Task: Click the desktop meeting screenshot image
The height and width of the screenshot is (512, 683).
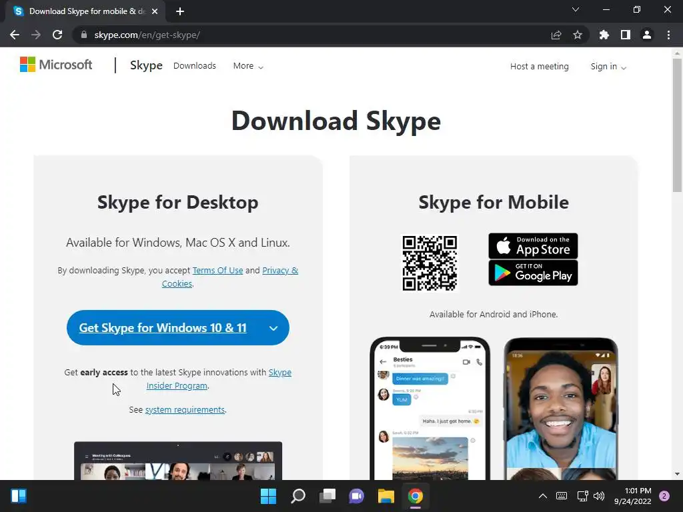Action: coord(178,461)
